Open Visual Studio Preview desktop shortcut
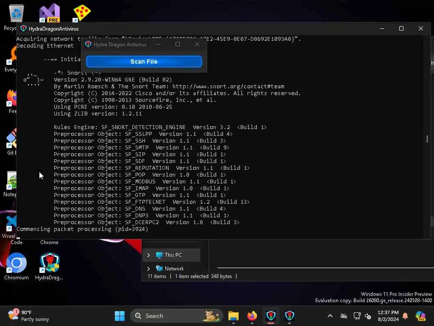 click(49, 13)
